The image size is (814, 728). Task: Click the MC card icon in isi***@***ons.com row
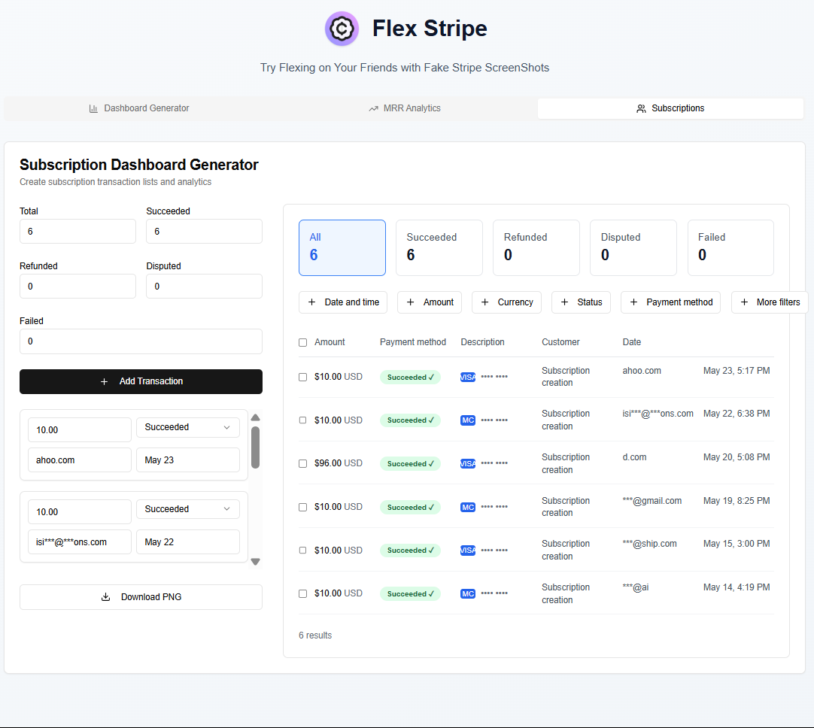click(468, 420)
